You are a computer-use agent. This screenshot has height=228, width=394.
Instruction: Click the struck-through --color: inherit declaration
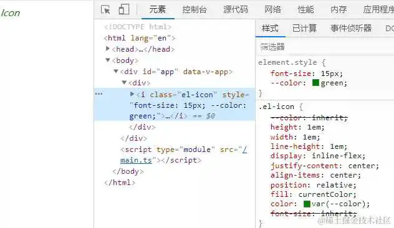(309, 118)
